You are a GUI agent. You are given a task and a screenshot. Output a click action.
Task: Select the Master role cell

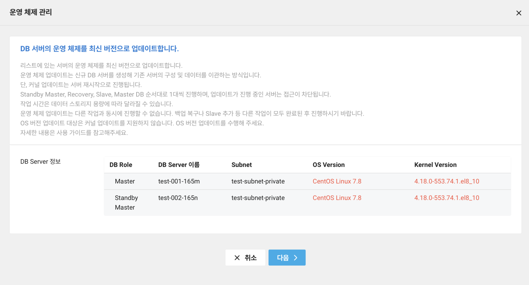pos(125,181)
